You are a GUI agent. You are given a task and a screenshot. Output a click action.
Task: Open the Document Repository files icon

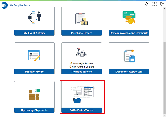[x=129, y=56]
